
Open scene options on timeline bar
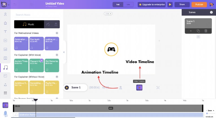point(111,108)
